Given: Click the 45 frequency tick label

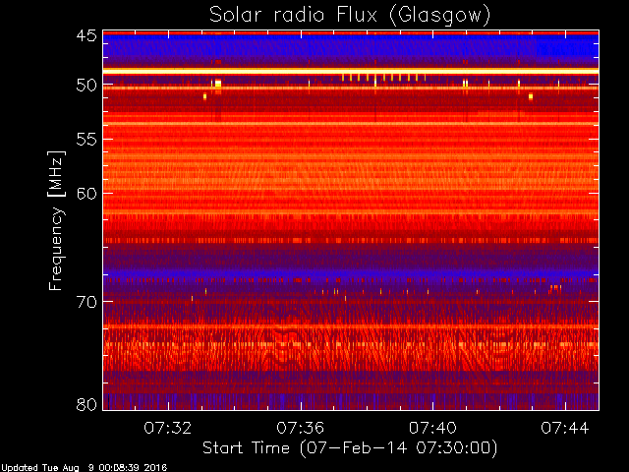Looking at the screenshot, I should 86,35.
